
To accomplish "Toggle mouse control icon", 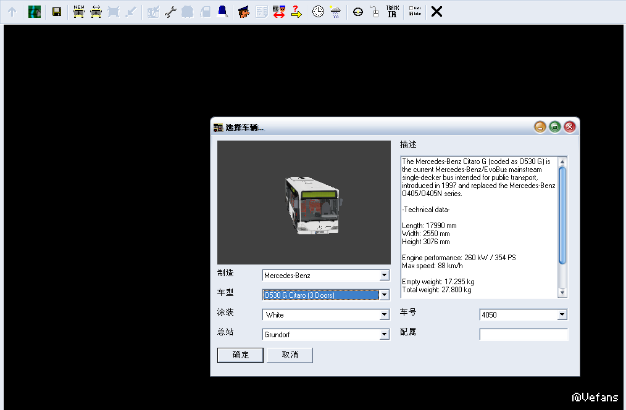I will (x=375, y=12).
